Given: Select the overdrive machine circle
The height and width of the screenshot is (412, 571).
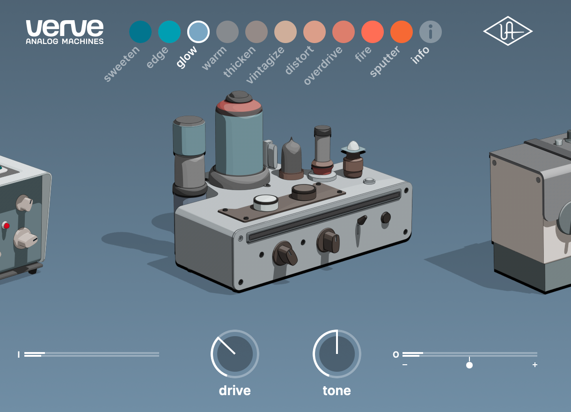Looking at the screenshot, I should [x=344, y=32].
